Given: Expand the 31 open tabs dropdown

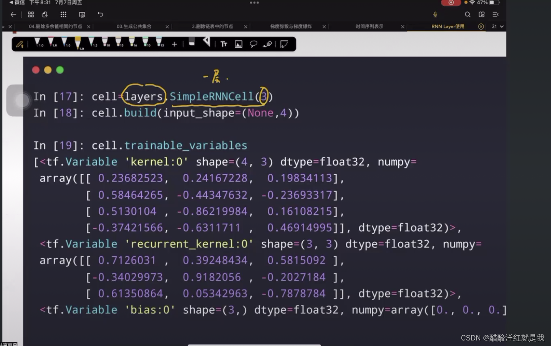Looking at the screenshot, I should click(x=497, y=26).
